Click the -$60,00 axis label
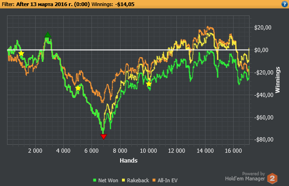This screenshot has width=289, height=186. coord(264,118)
